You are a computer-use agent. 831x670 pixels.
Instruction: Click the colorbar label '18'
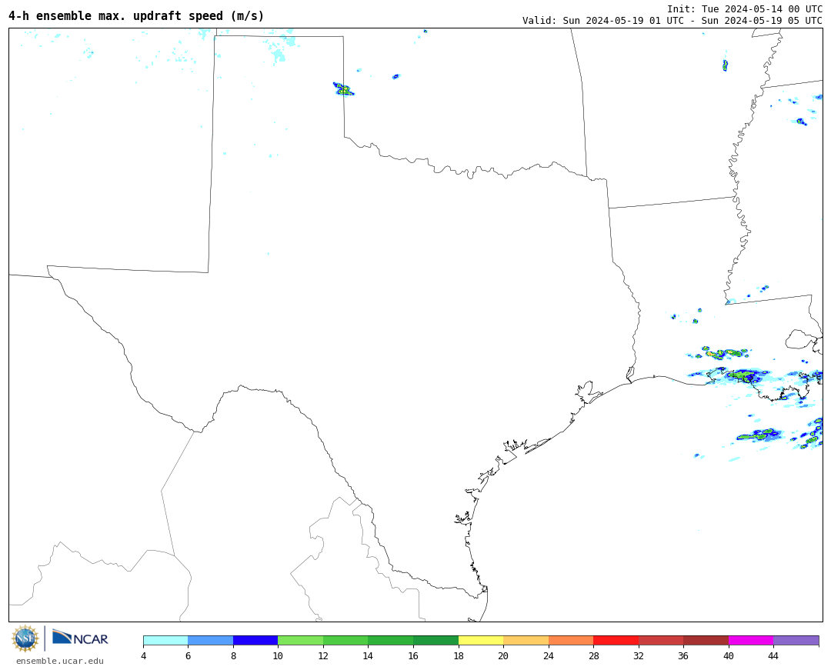point(459,655)
